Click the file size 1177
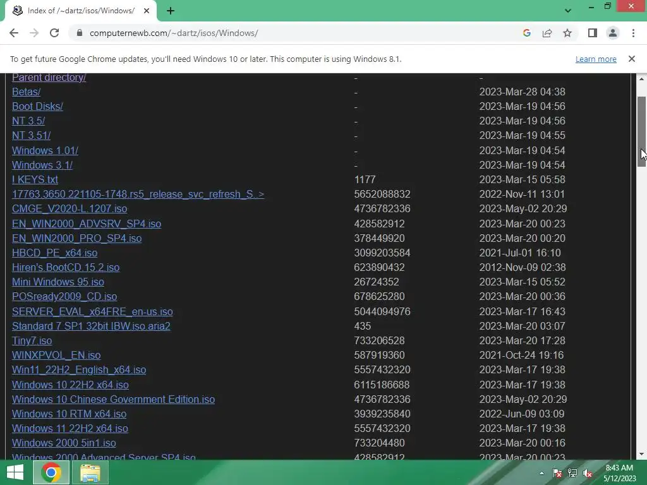Viewport: 647px width, 485px height. pyautogui.click(x=365, y=179)
